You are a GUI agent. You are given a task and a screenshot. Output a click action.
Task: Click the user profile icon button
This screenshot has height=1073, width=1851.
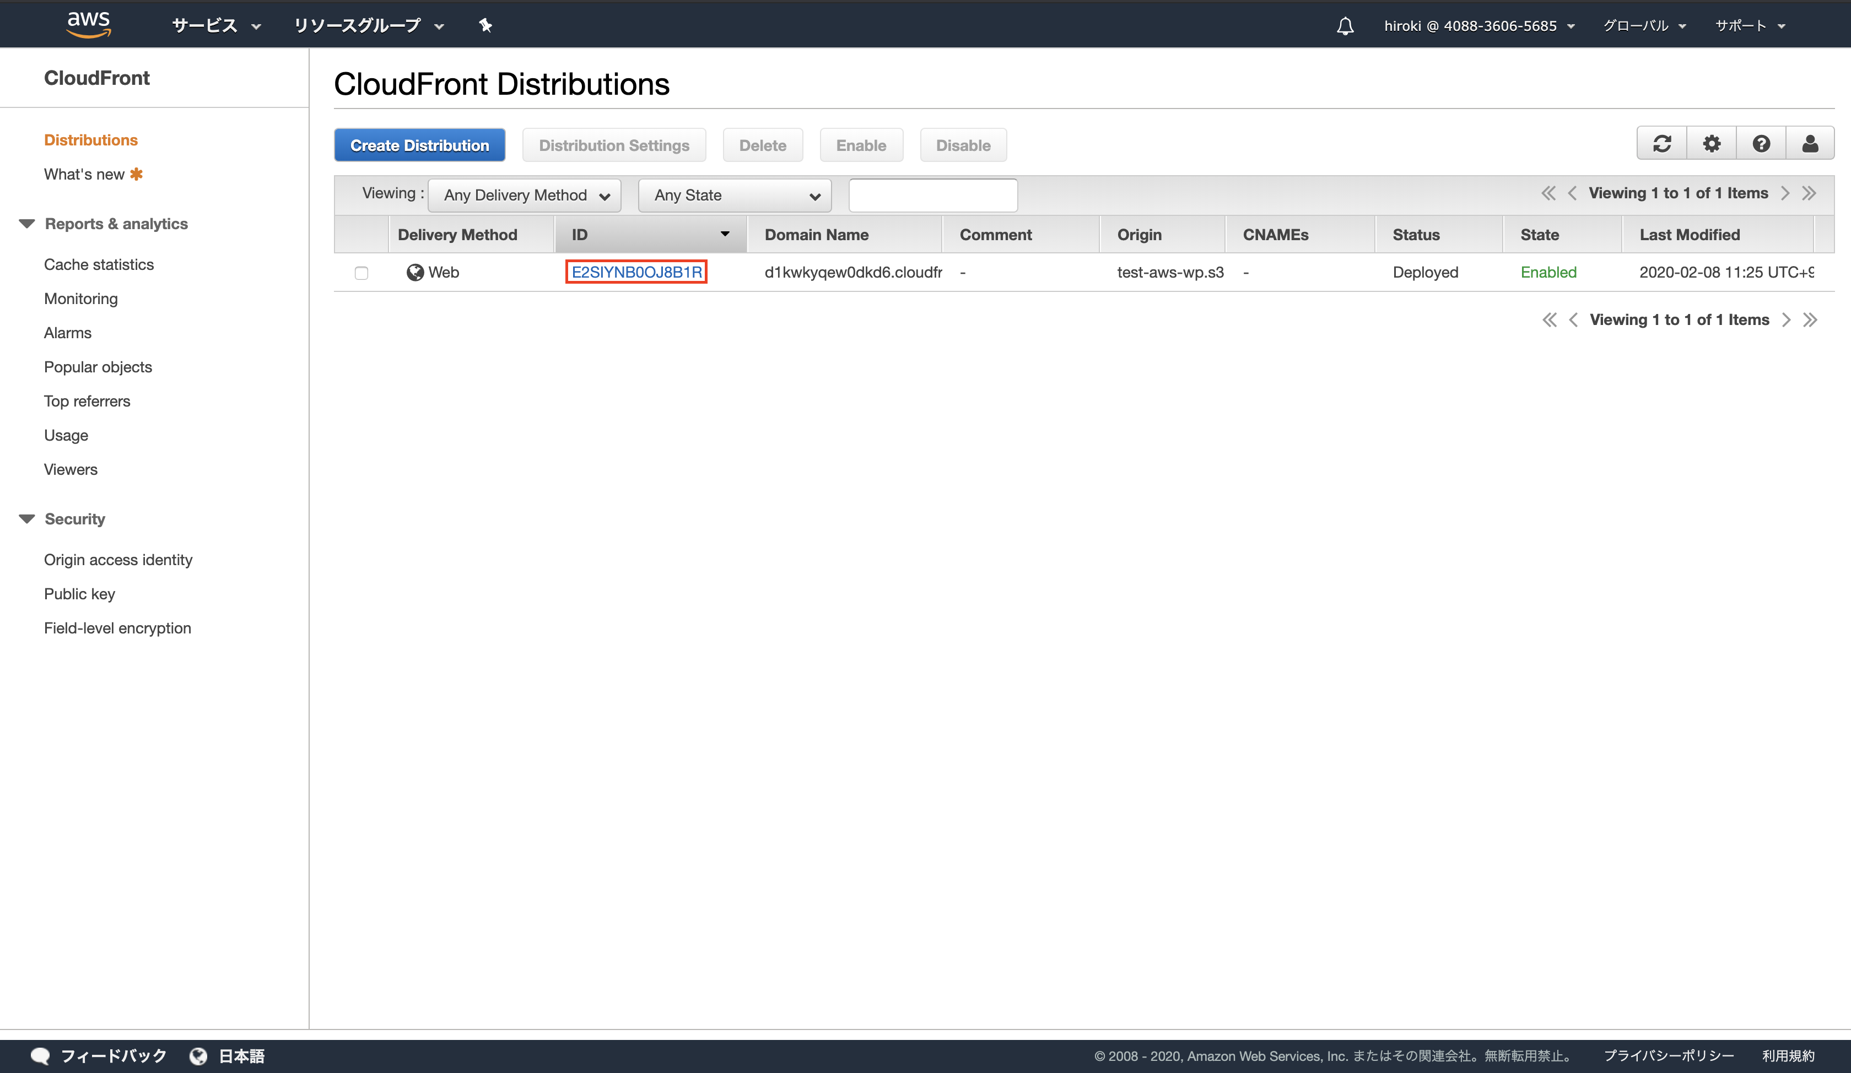click(1810, 144)
